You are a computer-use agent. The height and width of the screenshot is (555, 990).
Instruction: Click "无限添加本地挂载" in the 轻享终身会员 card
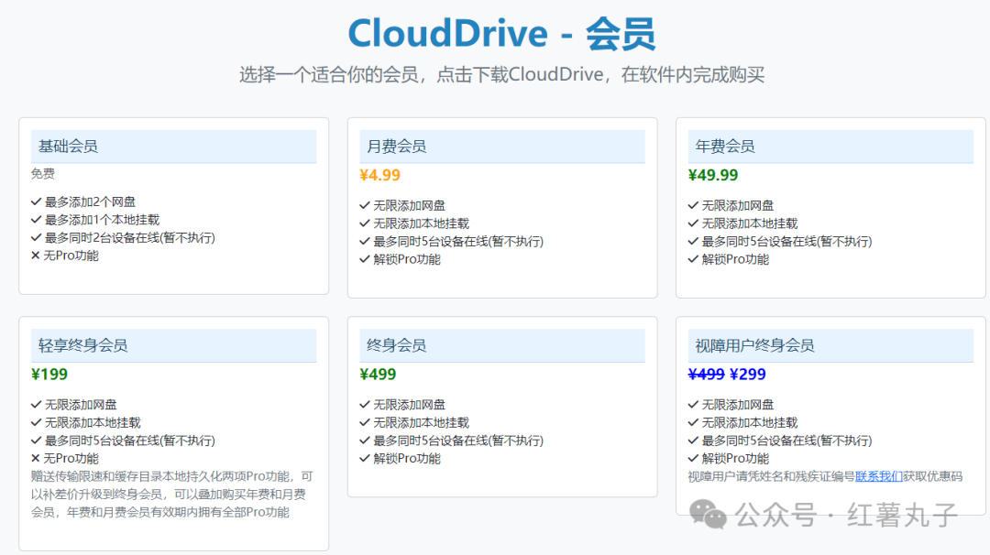(93, 422)
